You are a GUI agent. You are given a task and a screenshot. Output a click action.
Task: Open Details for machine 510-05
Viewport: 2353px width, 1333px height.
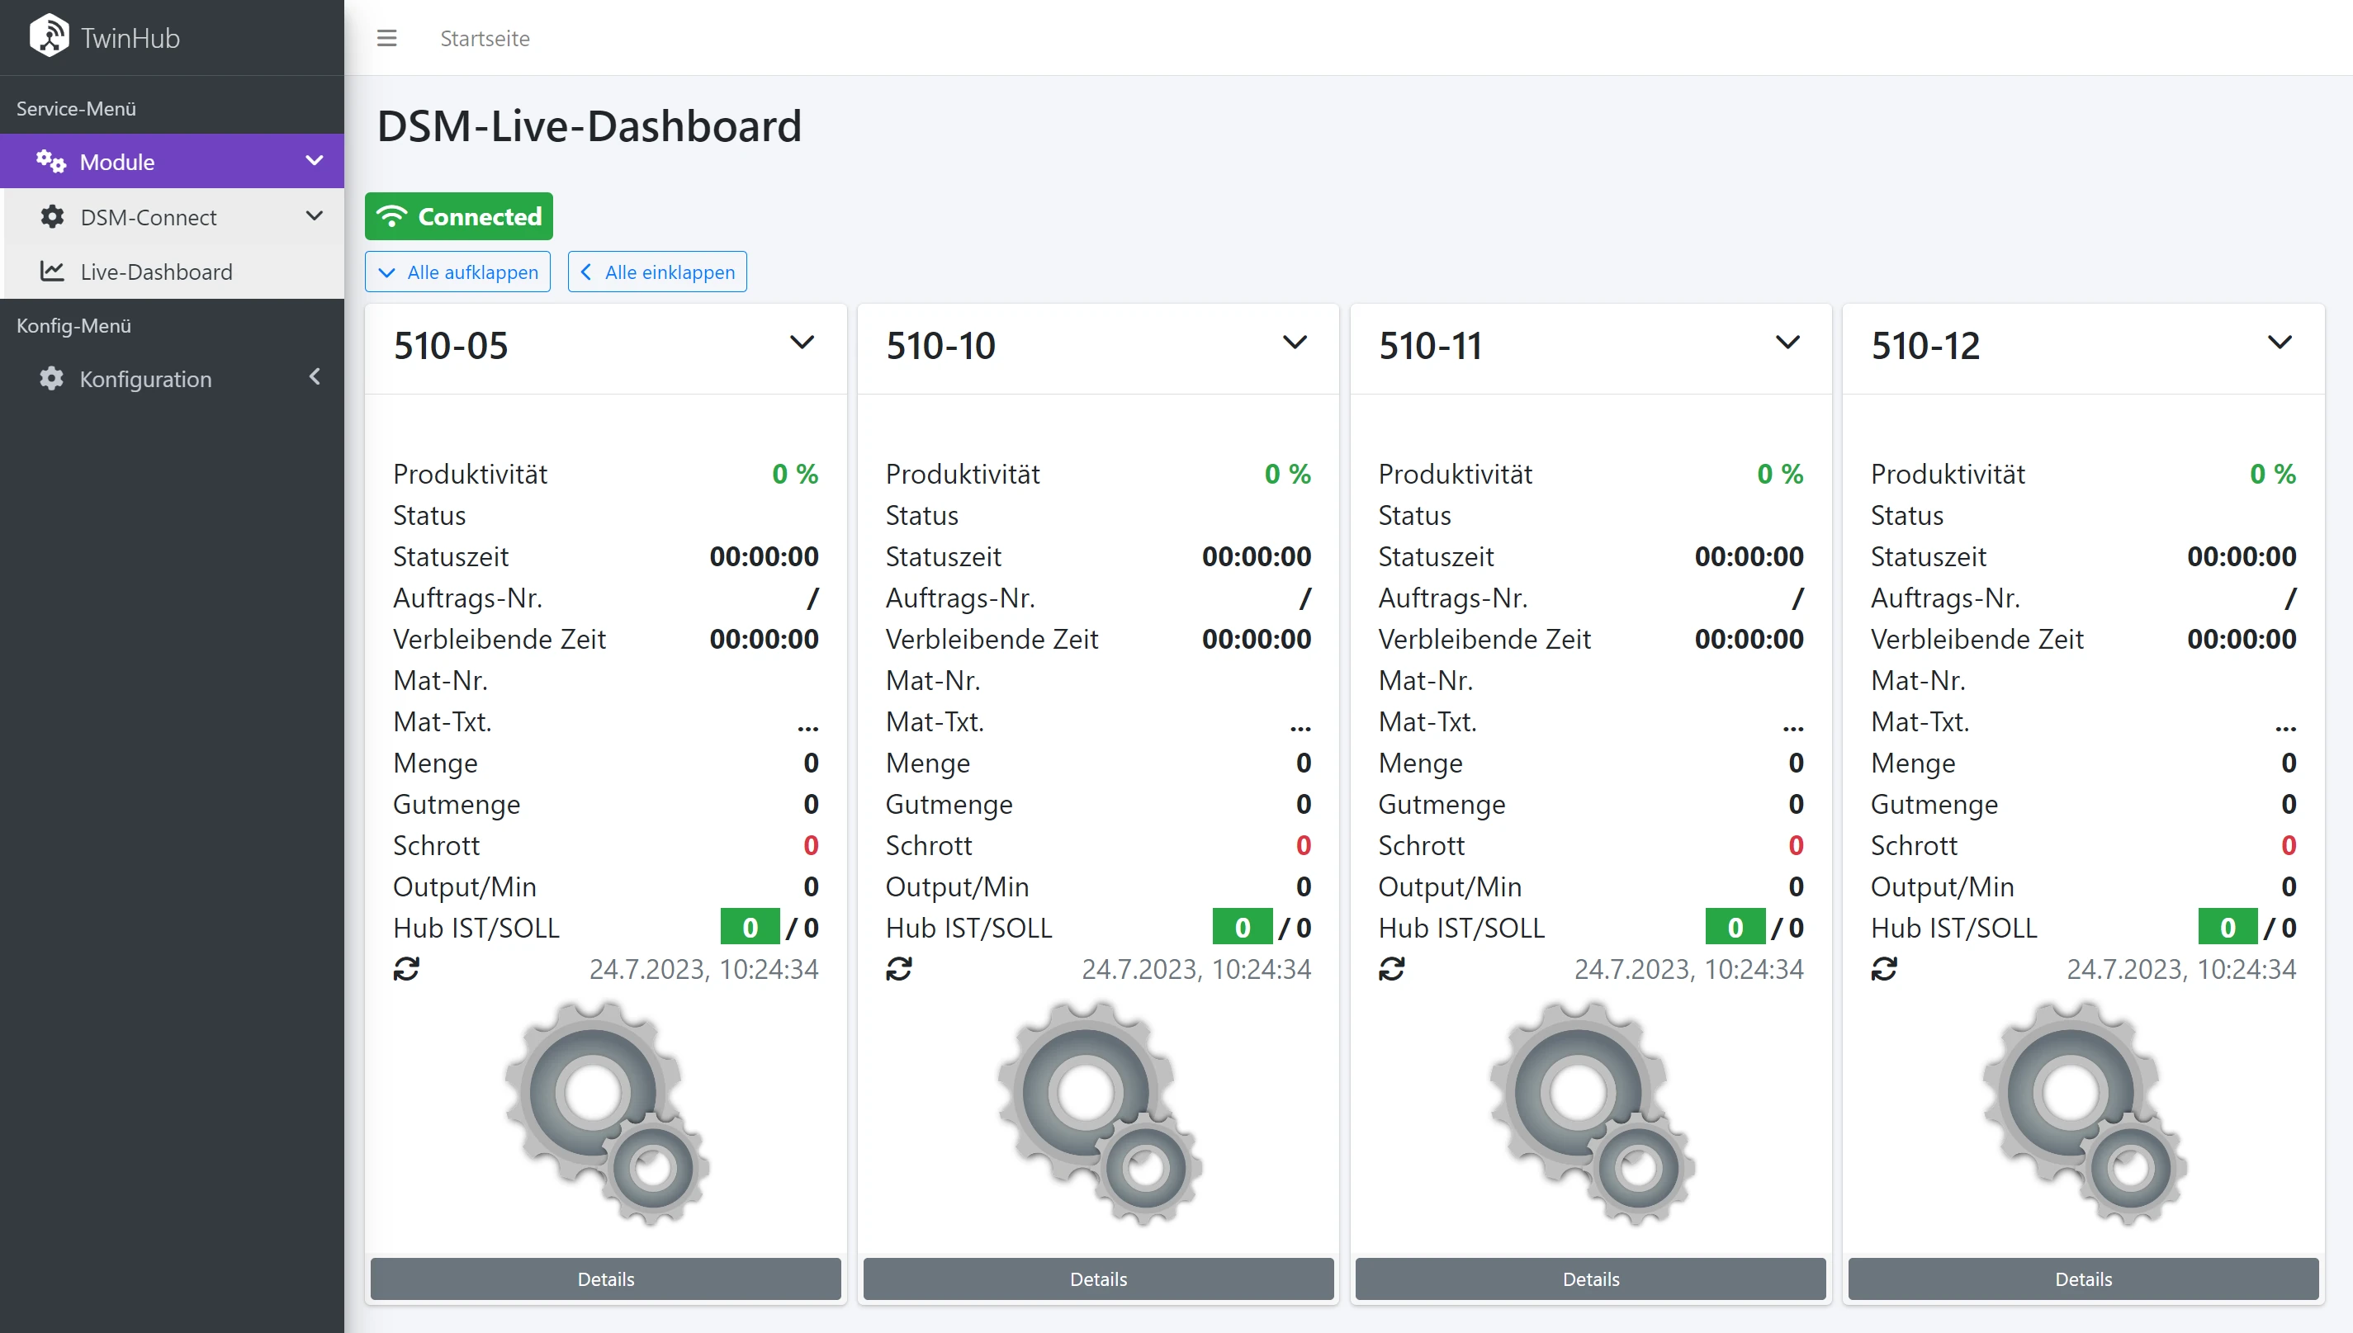coord(606,1279)
